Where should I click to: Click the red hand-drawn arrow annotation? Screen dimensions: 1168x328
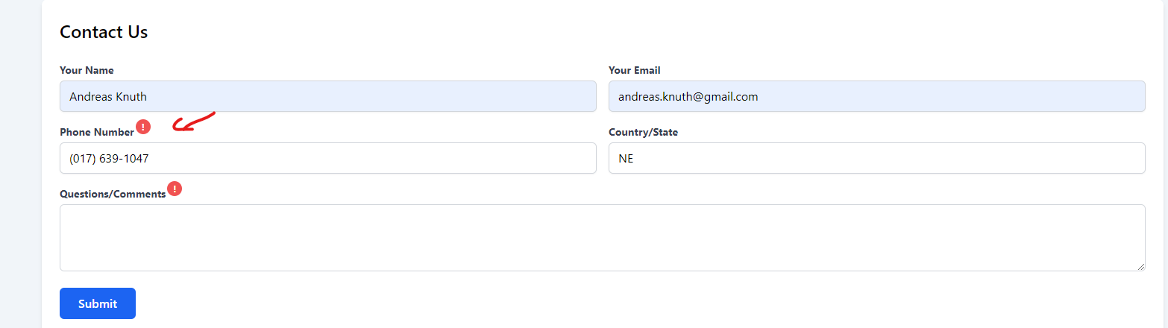192,122
